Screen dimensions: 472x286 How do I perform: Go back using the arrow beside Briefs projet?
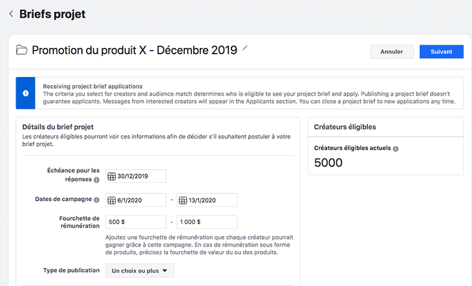click(x=11, y=14)
